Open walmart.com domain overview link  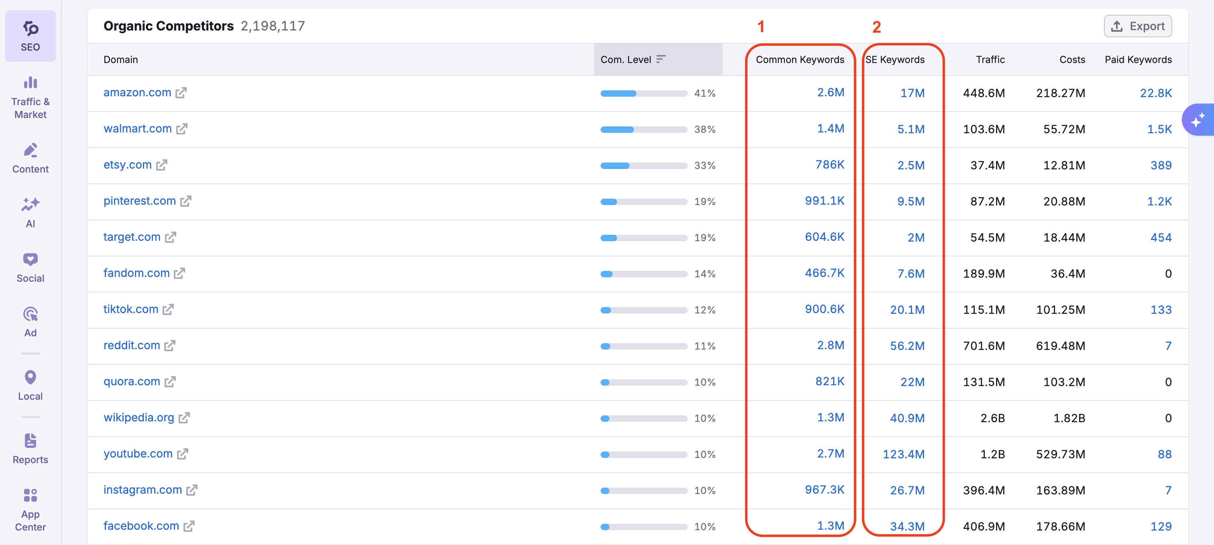[137, 128]
